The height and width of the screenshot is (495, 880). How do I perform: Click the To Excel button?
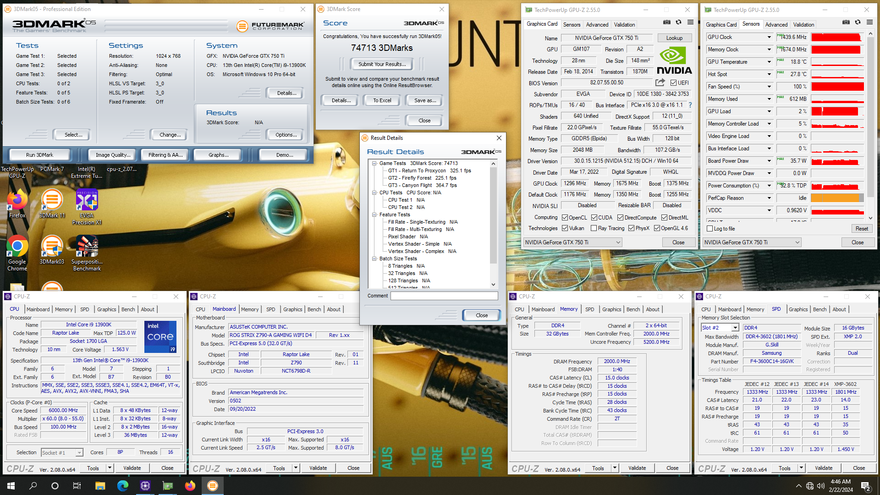coord(382,100)
